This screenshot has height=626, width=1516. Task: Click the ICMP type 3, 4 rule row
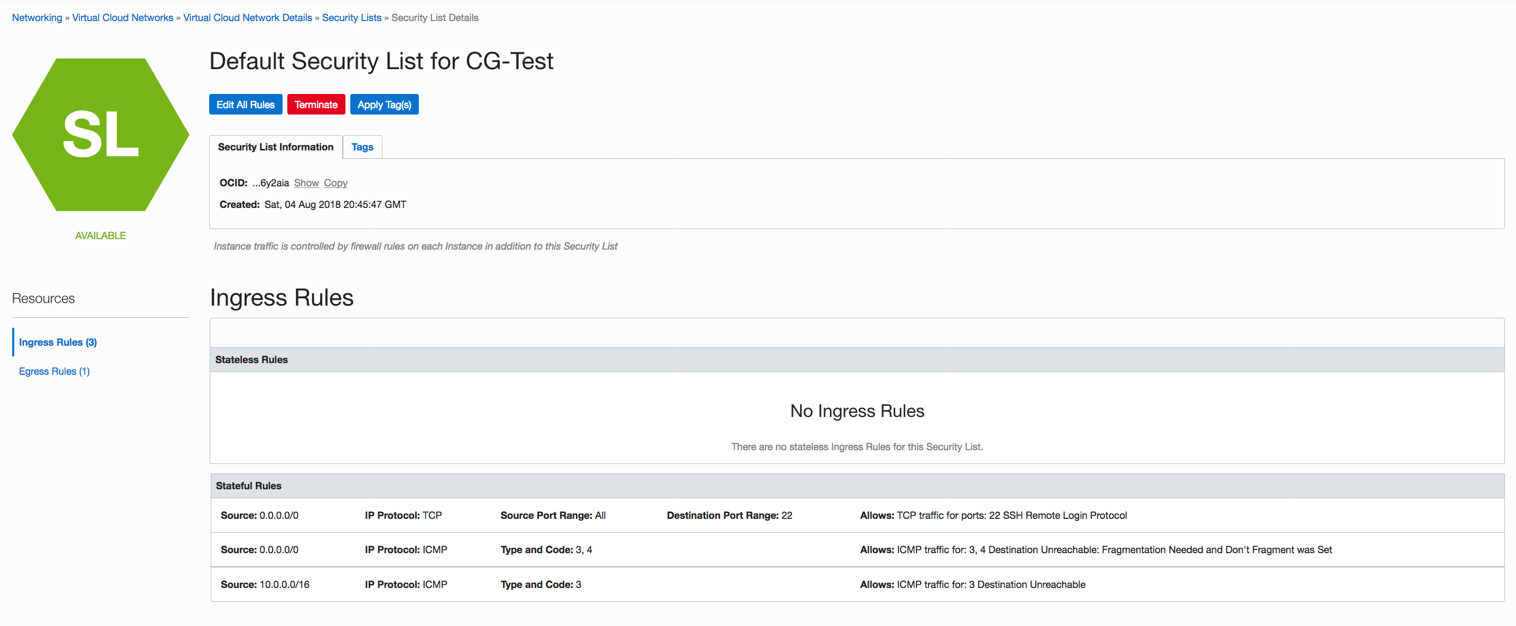click(856, 549)
